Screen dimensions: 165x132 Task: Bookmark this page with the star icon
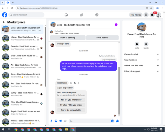point(151,8)
